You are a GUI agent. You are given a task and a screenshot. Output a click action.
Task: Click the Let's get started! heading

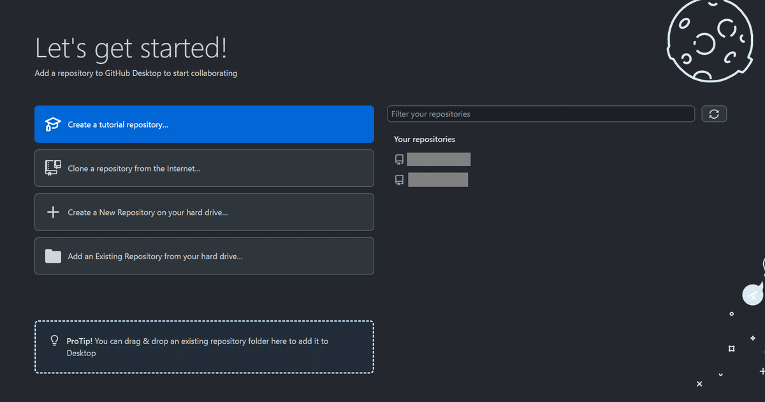(131, 48)
